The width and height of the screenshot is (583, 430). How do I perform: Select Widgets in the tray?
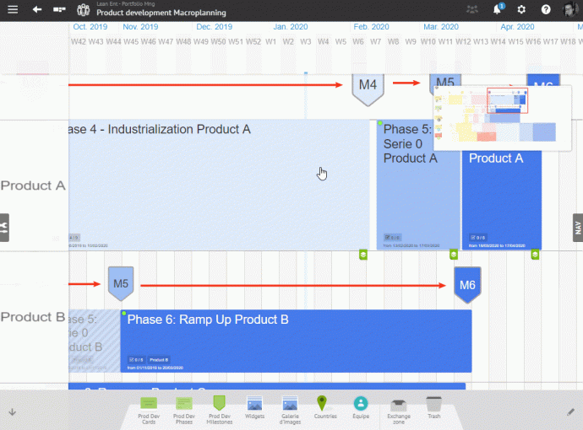tap(254, 407)
